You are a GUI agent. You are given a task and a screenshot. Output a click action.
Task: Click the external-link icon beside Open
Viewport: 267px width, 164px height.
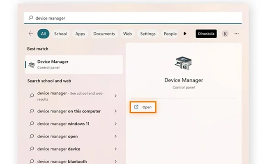136,107
